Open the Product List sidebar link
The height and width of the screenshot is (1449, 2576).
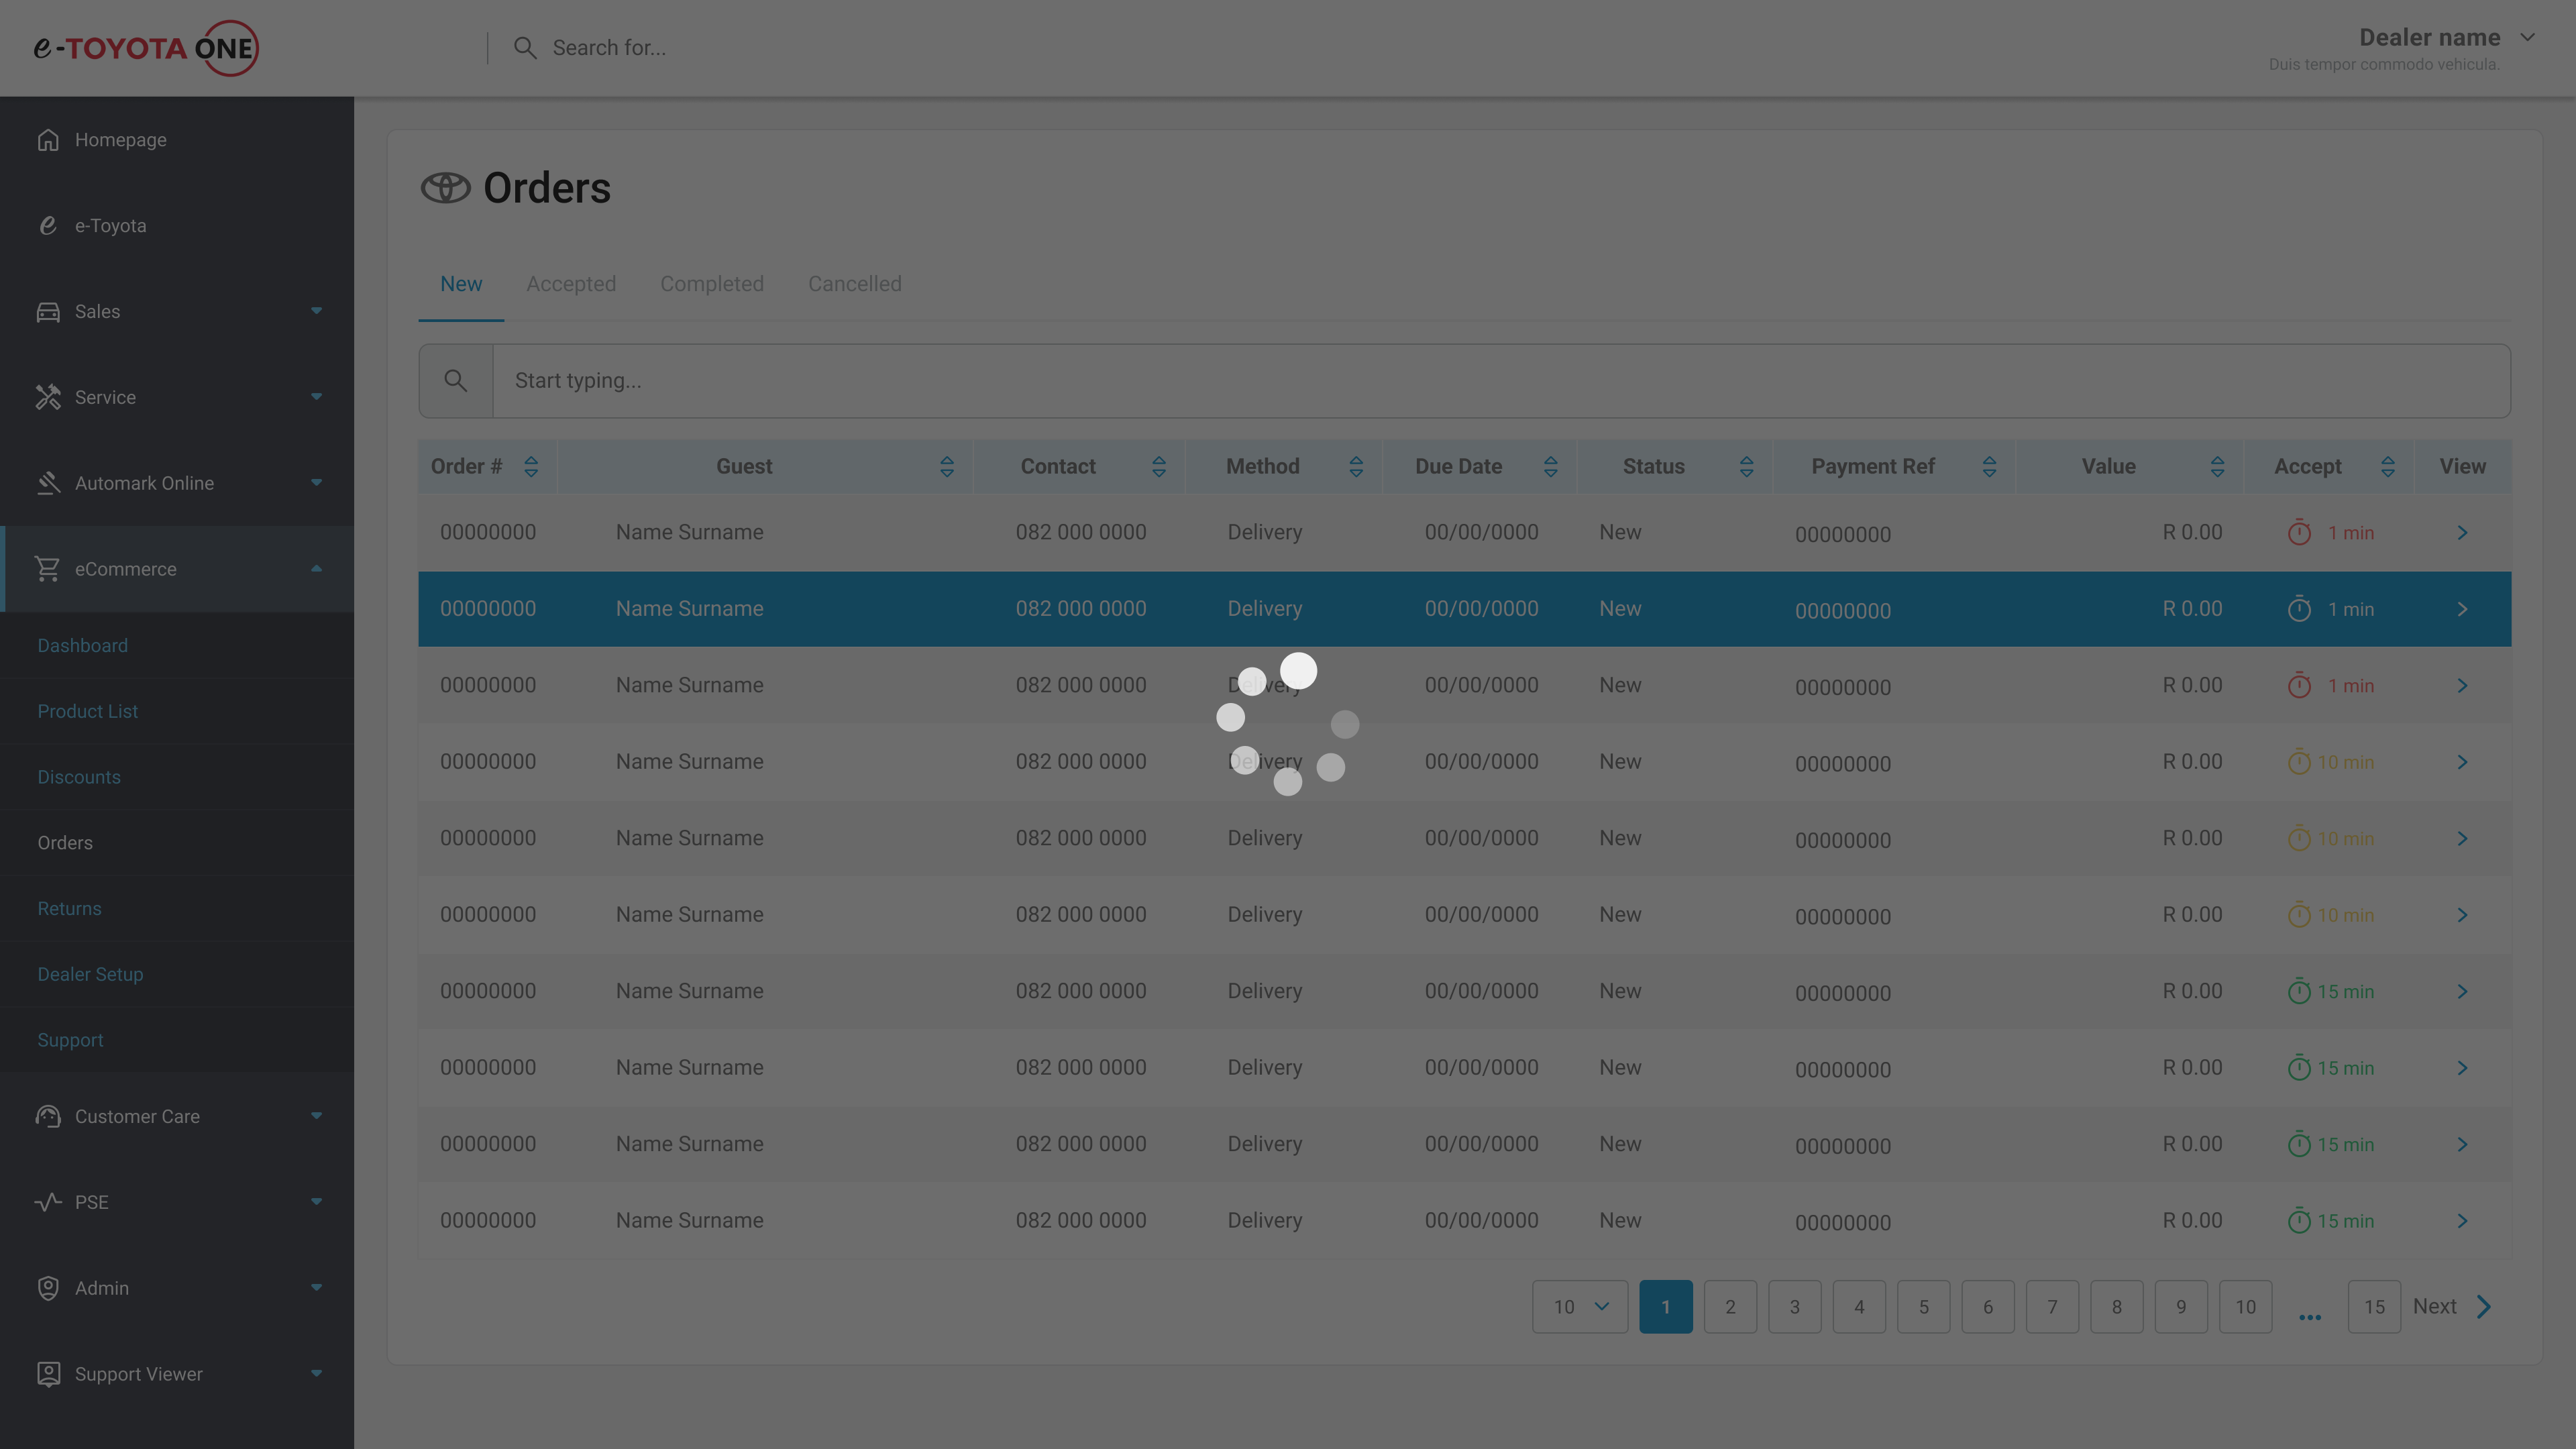click(88, 711)
